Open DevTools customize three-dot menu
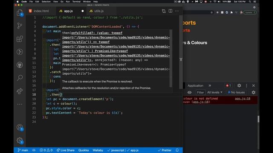This screenshot has height=153, width=273. (247, 85)
